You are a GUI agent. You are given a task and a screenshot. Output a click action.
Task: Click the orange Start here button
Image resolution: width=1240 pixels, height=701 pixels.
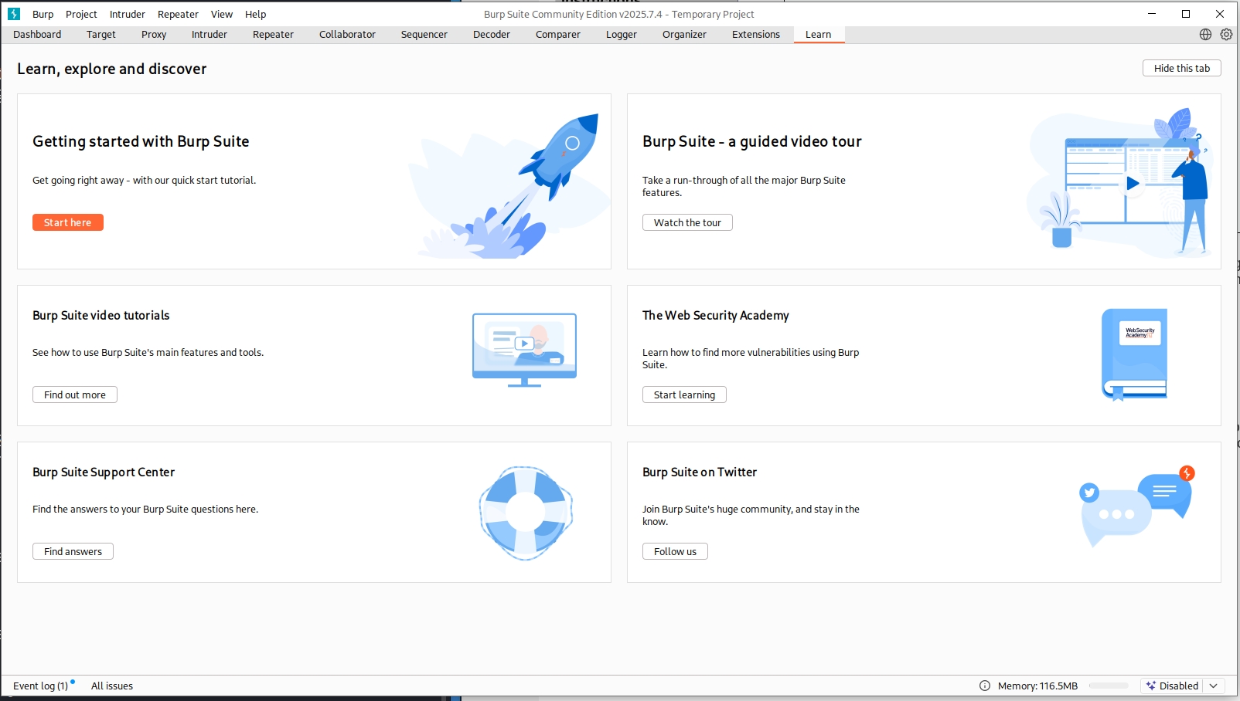point(68,222)
